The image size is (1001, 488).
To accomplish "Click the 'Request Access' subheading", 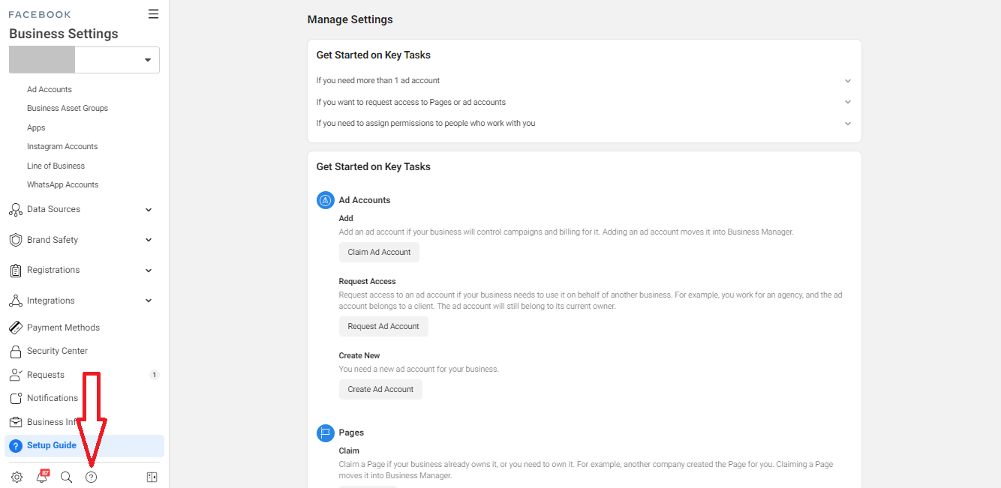I will coord(367,281).
